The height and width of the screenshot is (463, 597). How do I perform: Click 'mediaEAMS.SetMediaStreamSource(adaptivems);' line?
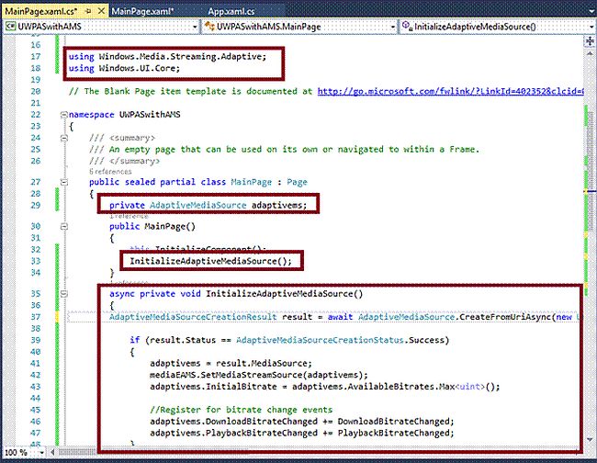[x=259, y=375]
